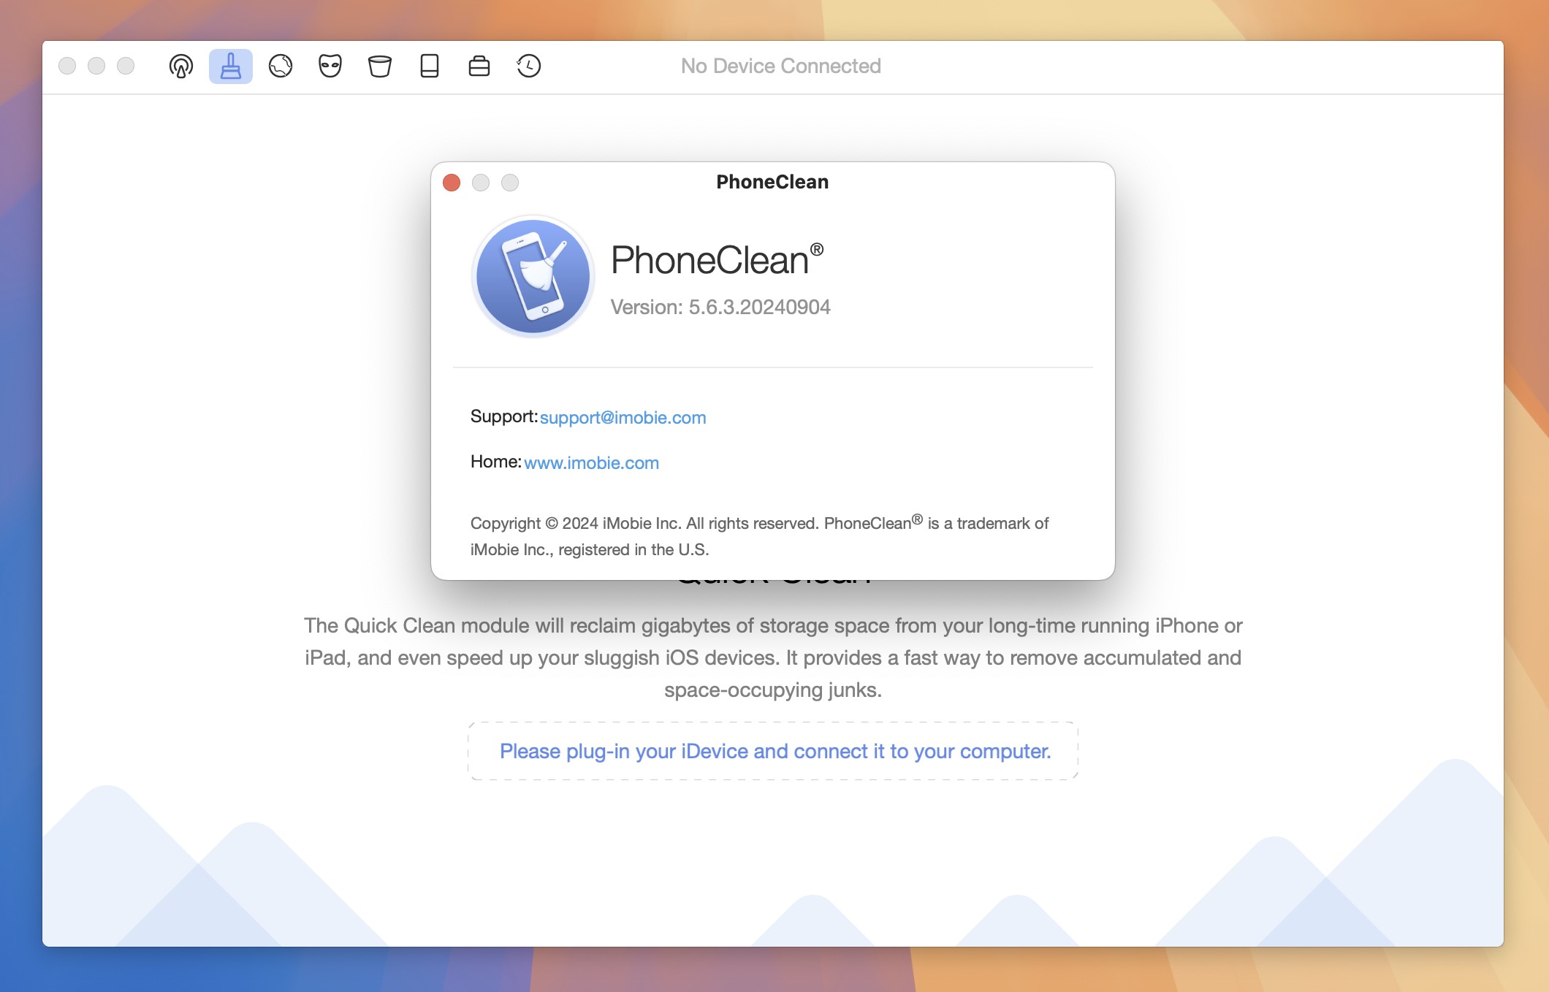
Task: Click the briefcase/toolkit icon
Action: (x=478, y=64)
